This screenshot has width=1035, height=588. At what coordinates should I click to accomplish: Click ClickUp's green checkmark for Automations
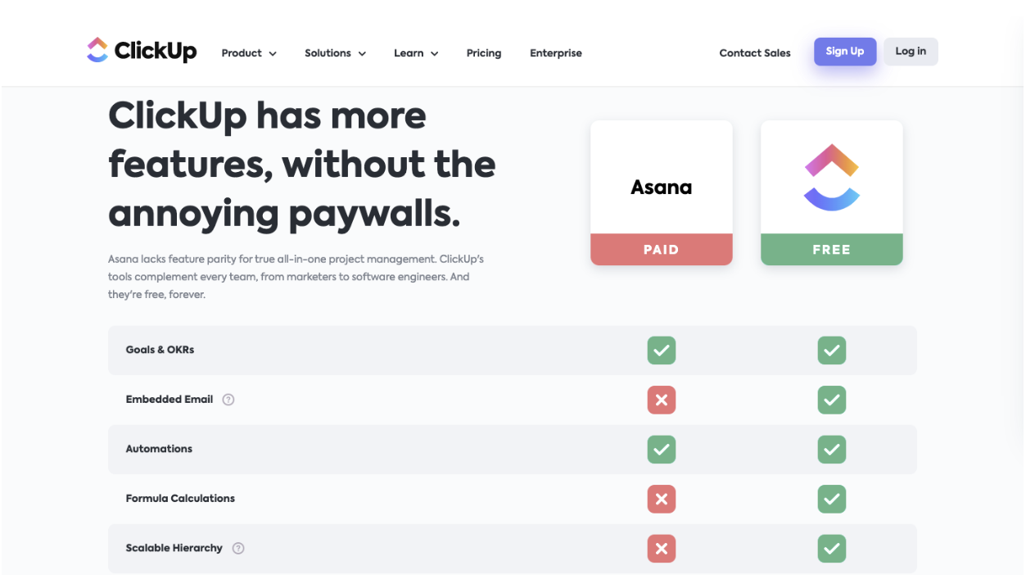(832, 450)
